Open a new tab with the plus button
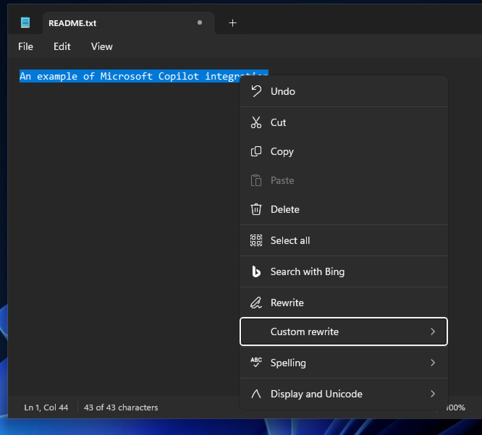The height and width of the screenshot is (435, 482). click(x=232, y=23)
